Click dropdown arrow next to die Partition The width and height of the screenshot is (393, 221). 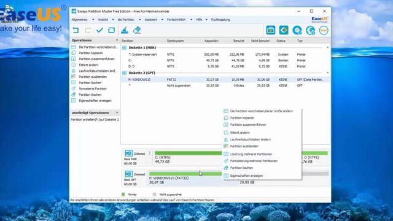[139, 20]
